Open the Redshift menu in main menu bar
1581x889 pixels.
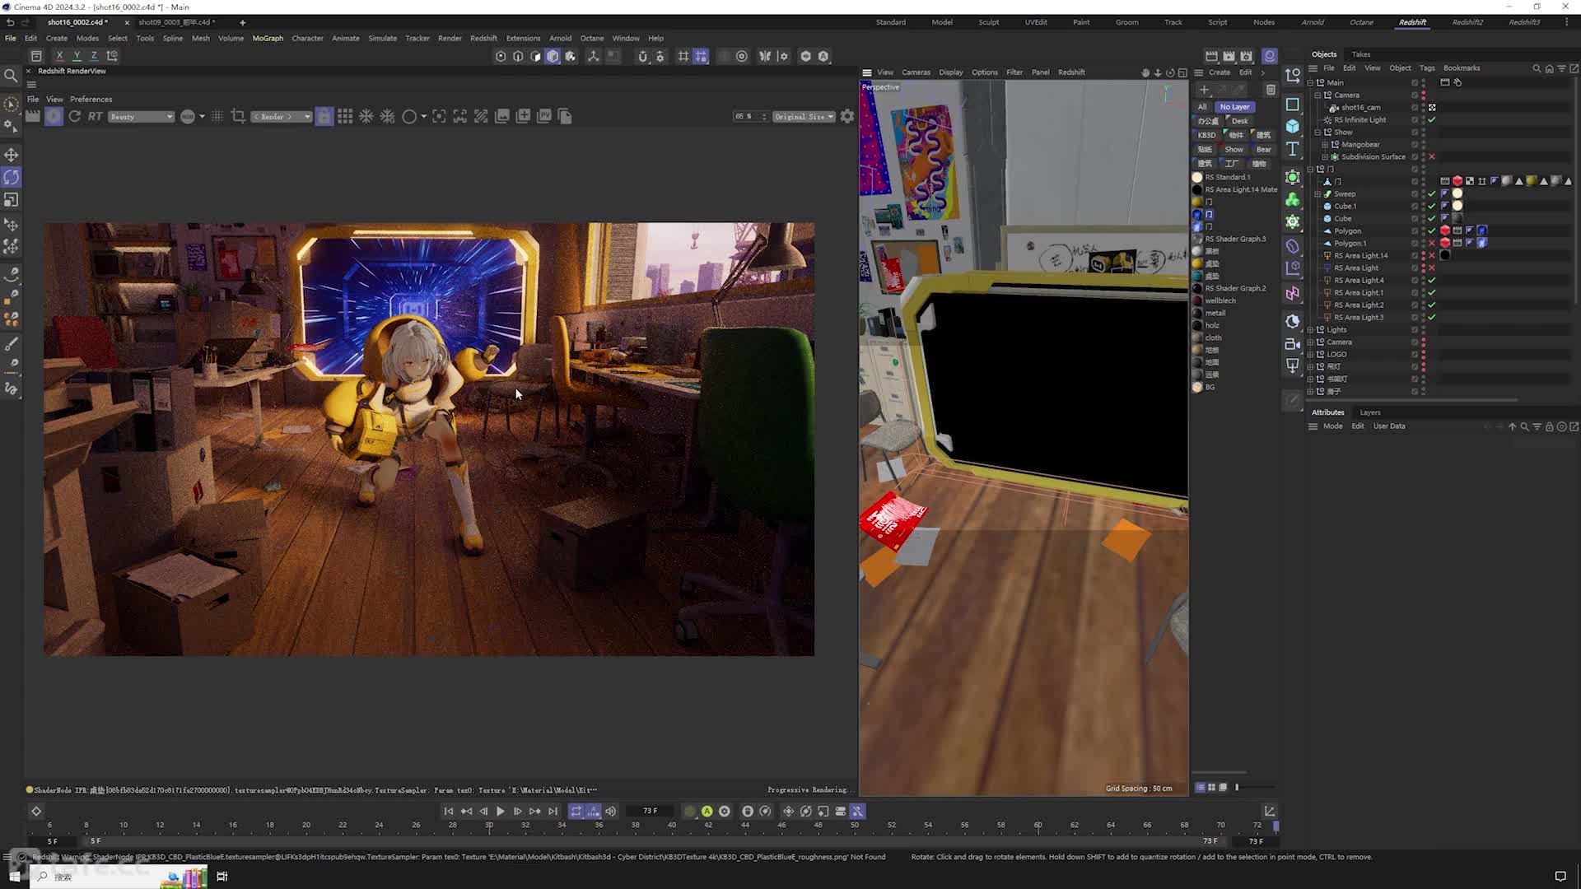point(483,38)
